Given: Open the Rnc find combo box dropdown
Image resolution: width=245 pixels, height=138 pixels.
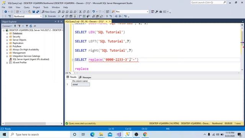Looking at the screenshot, I should (x=147, y=12).
